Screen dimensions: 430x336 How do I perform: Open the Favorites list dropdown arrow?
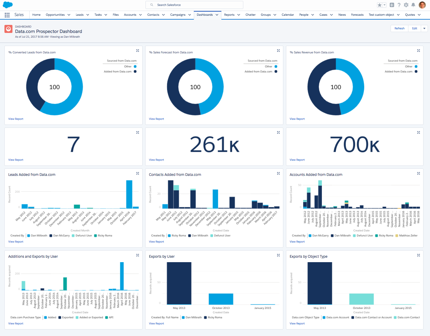click(x=384, y=5)
